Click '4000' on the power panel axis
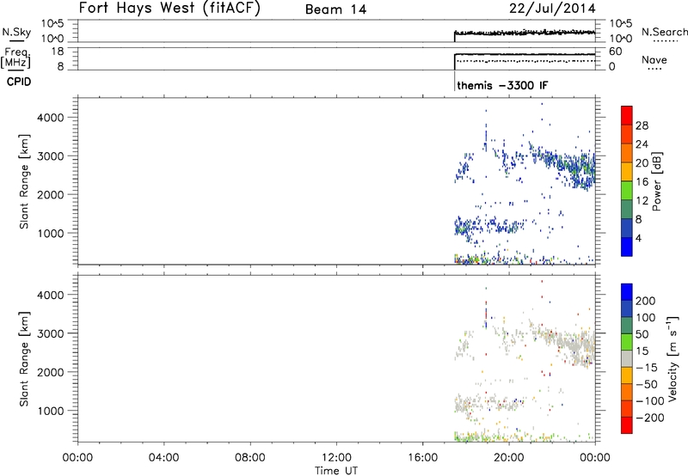 pyautogui.click(x=50, y=118)
